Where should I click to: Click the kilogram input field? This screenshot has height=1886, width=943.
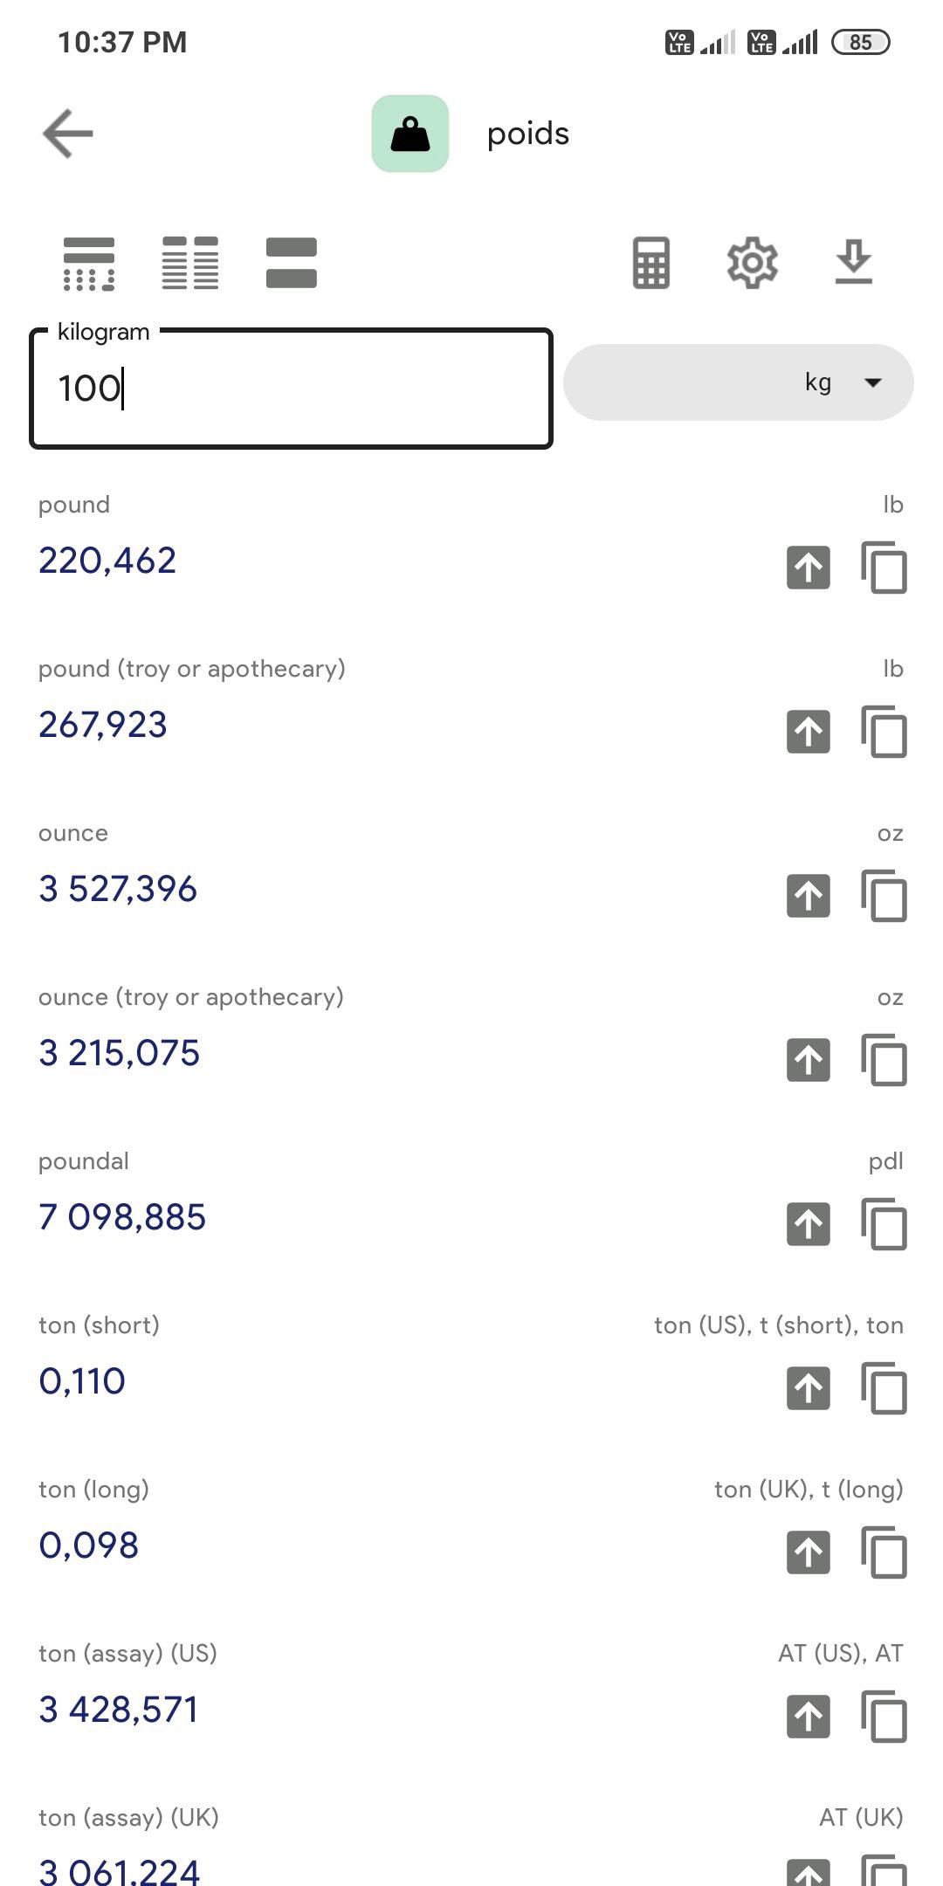pyautogui.click(x=291, y=389)
